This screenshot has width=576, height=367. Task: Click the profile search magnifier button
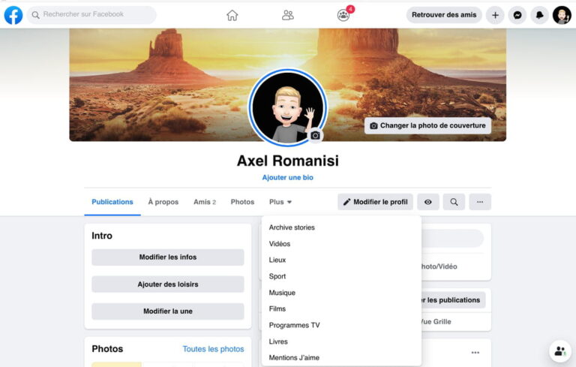(x=454, y=202)
